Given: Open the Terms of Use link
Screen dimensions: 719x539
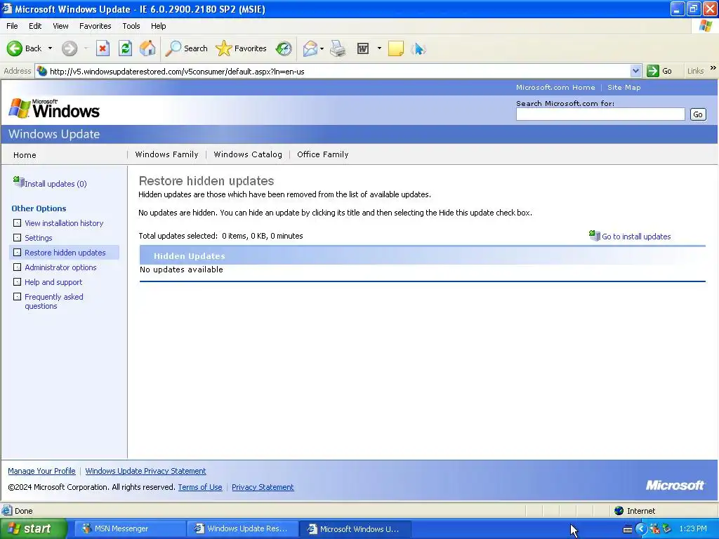Looking at the screenshot, I should (x=200, y=487).
